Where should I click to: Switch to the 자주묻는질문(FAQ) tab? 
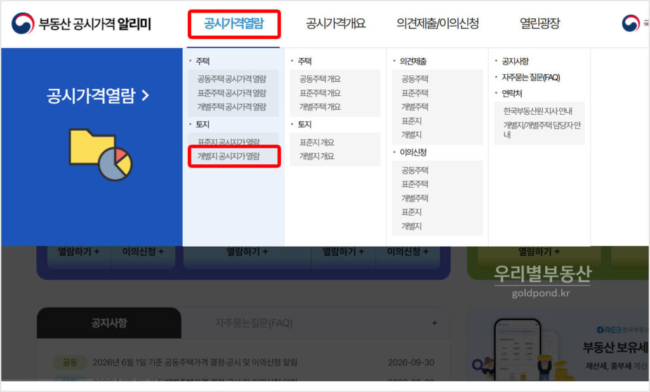pyautogui.click(x=254, y=323)
